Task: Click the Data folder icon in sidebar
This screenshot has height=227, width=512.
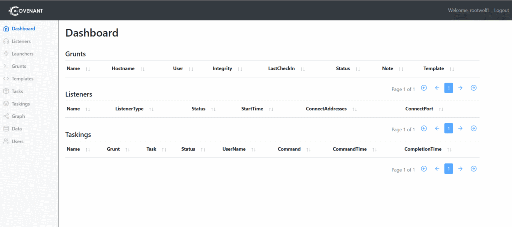Action: [6, 129]
